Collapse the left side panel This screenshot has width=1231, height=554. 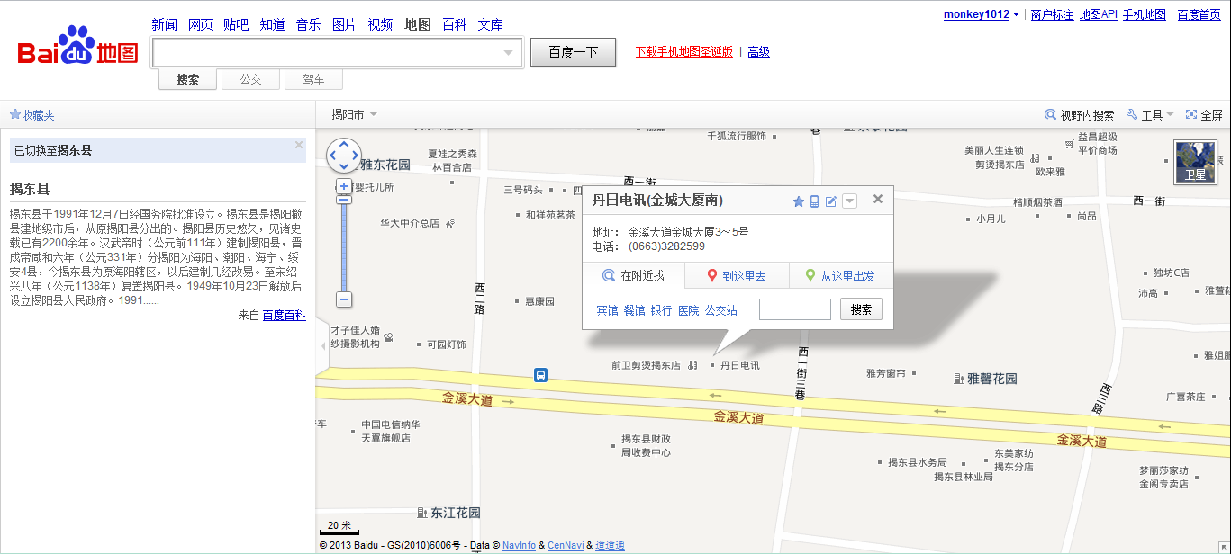tap(322, 345)
